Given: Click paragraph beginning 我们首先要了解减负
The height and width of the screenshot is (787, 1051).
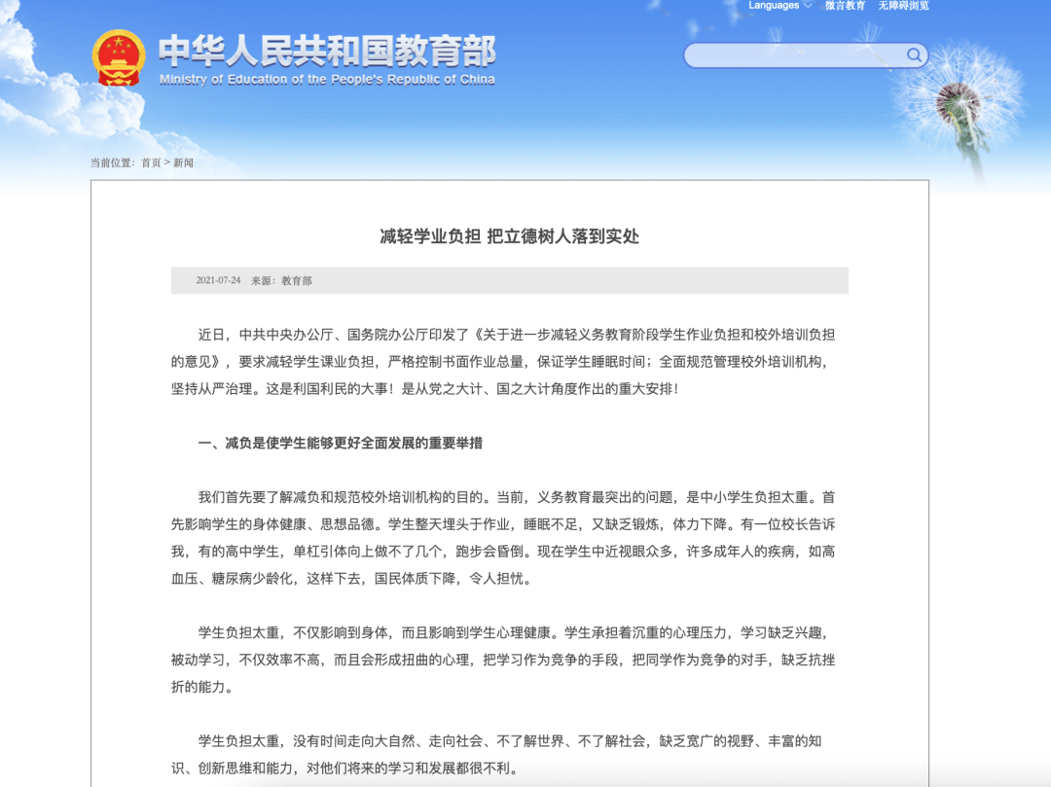Looking at the screenshot, I should point(503,537).
